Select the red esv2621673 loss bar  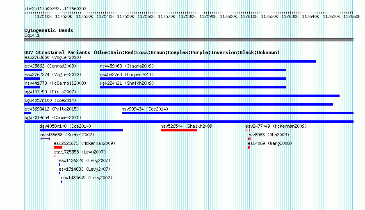coord(58,147)
